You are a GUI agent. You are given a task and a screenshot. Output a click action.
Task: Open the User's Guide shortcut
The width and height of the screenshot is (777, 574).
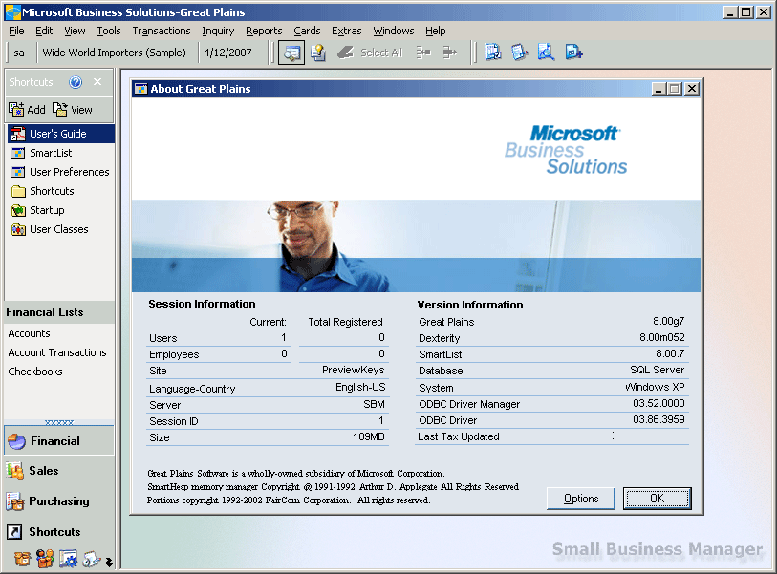(61, 134)
